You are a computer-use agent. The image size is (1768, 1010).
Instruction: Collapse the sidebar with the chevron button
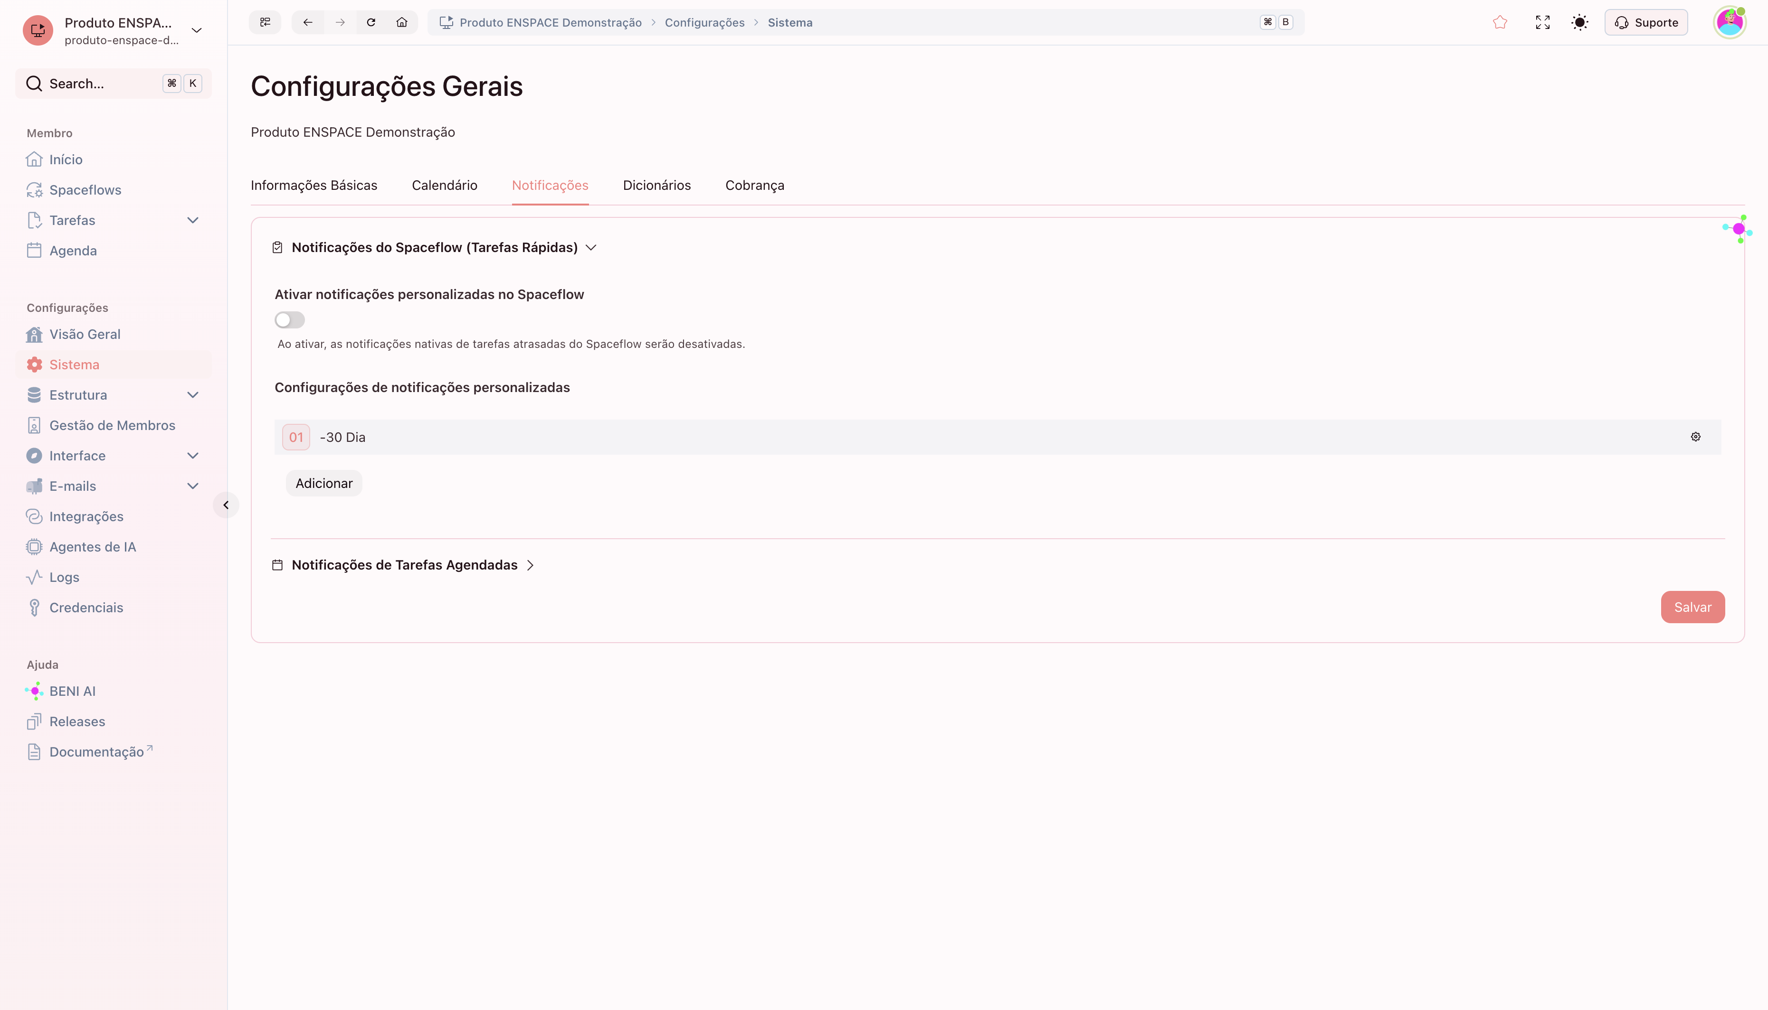tap(226, 505)
